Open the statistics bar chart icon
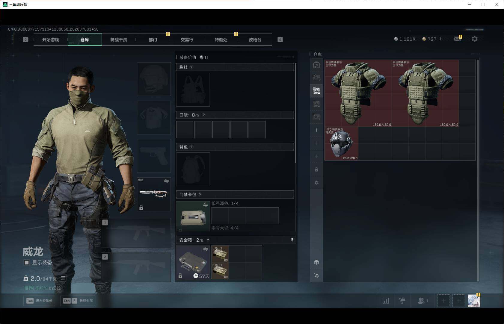The image size is (504, 324). (x=386, y=301)
